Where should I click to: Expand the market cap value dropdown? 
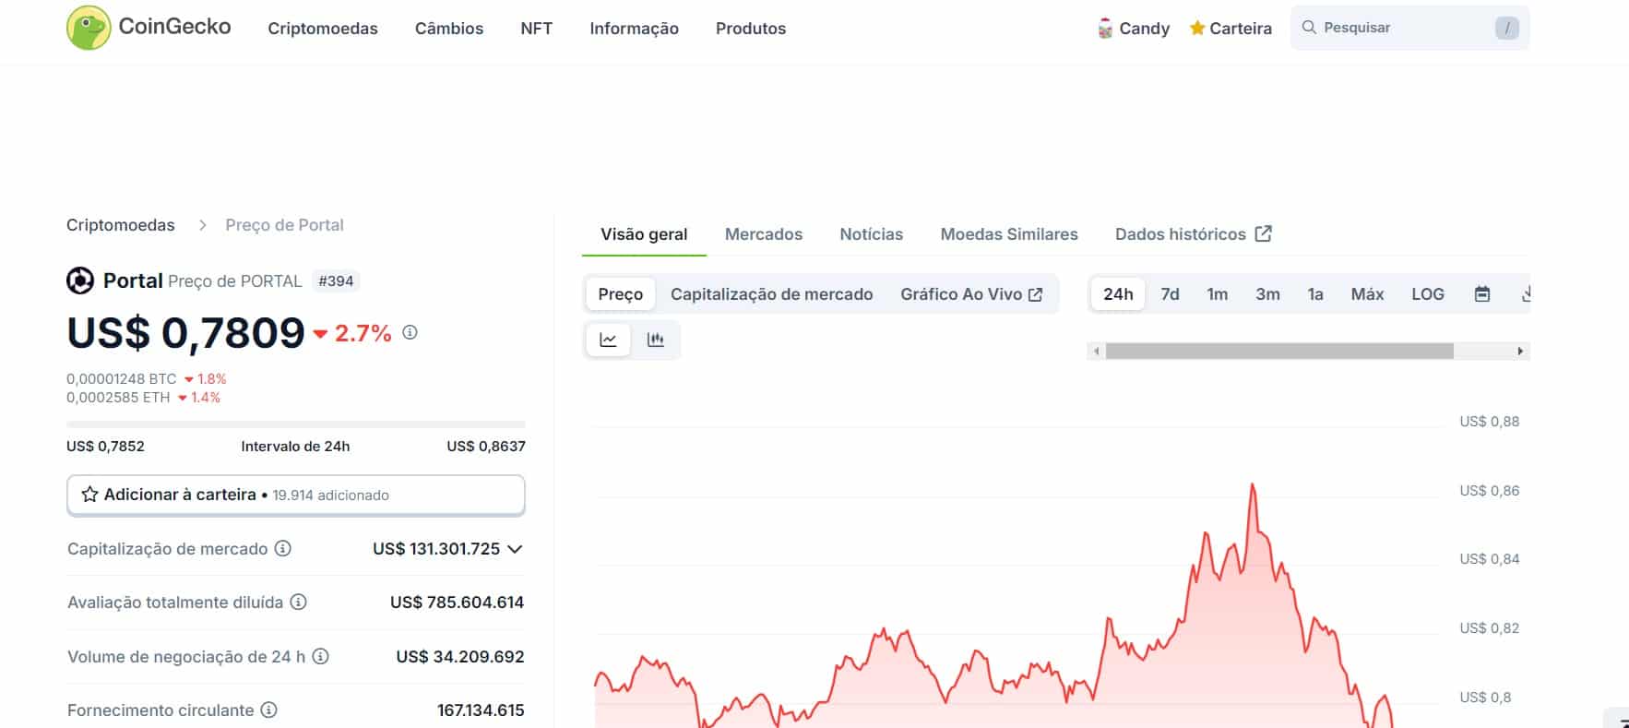(515, 549)
